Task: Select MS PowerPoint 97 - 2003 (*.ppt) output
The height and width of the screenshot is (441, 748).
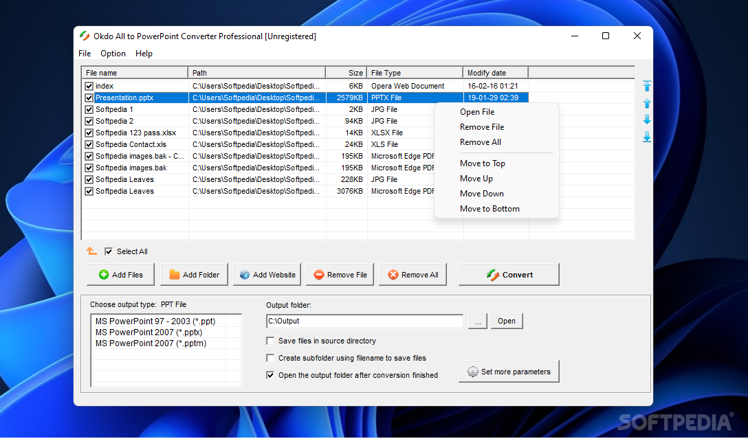Action: tap(155, 321)
